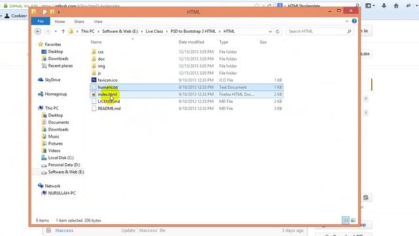419x236 pixels.
Task: Click Software & Web (E:) breadcrumb
Action: tap(120, 31)
